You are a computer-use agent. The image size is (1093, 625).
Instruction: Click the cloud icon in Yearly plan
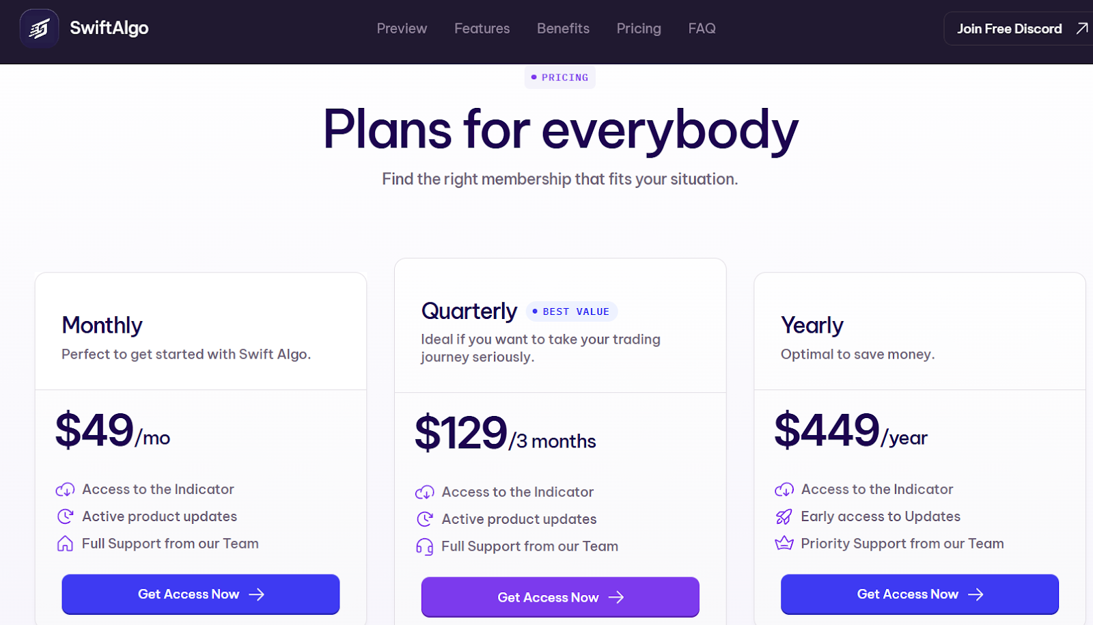point(784,490)
